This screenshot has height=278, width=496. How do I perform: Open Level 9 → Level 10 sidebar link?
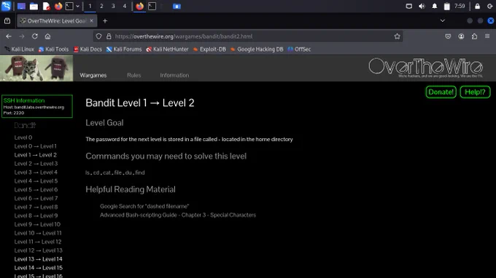[x=37, y=224]
